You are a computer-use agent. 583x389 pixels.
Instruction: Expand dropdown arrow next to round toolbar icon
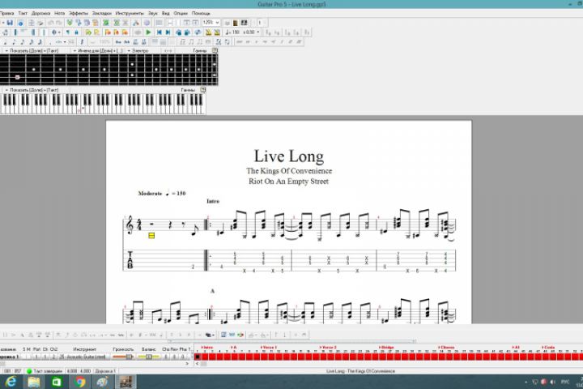[x=59, y=32]
